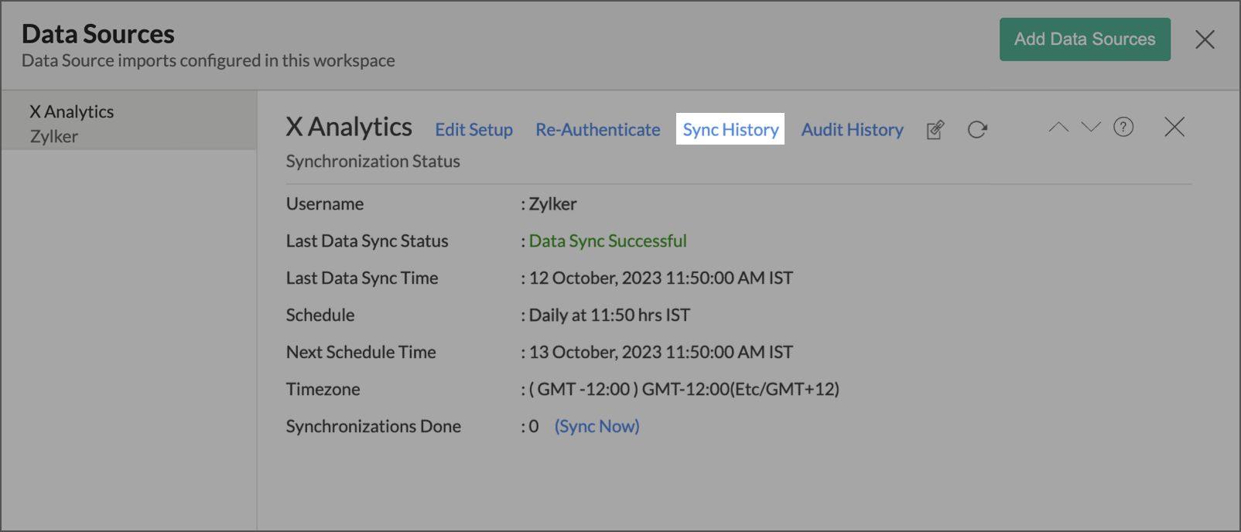
Task: Click the Sync Now link
Action: pyautogui.click(x=597, y=426)
